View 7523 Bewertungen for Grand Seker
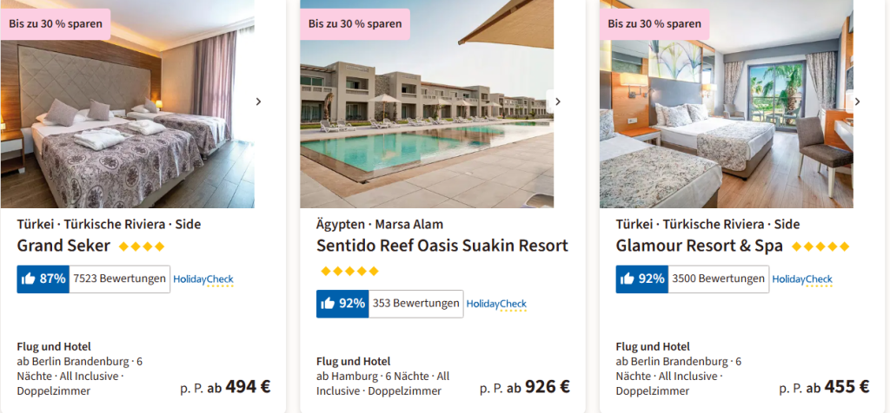This screenshot has width=890, height=413. coord(120,279)
